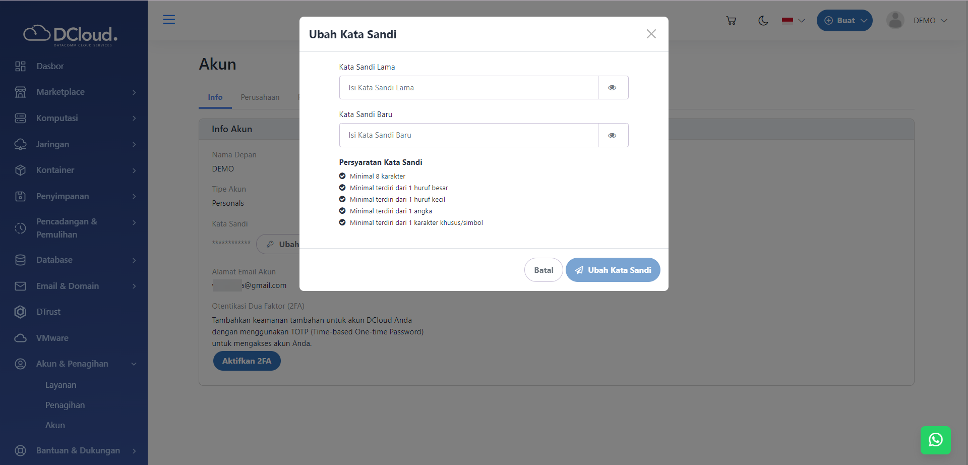
Task: Select Penagihan under Akun & Penagihan
Action: point(65,405)
